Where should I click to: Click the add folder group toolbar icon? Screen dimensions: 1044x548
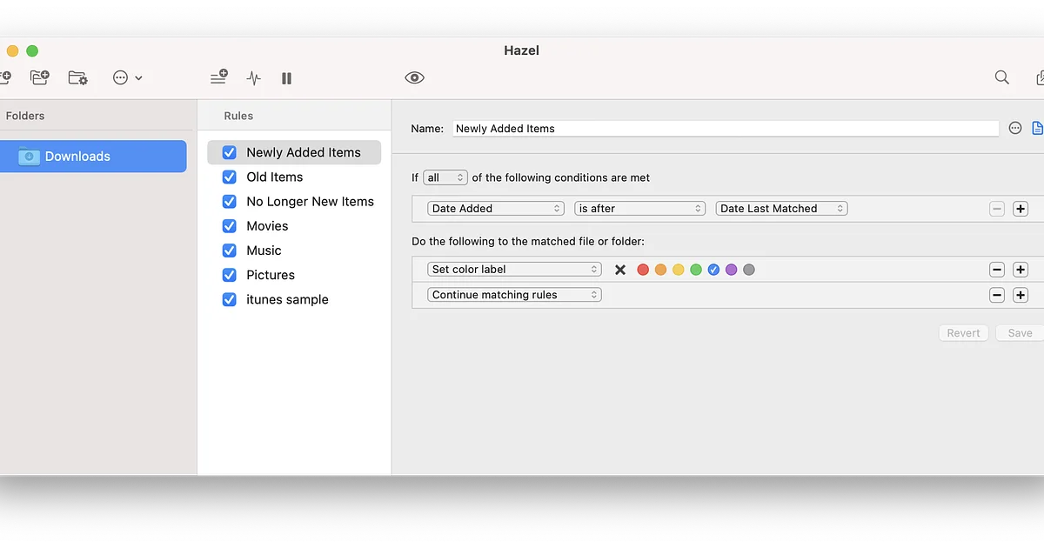(x=40, y=77)
